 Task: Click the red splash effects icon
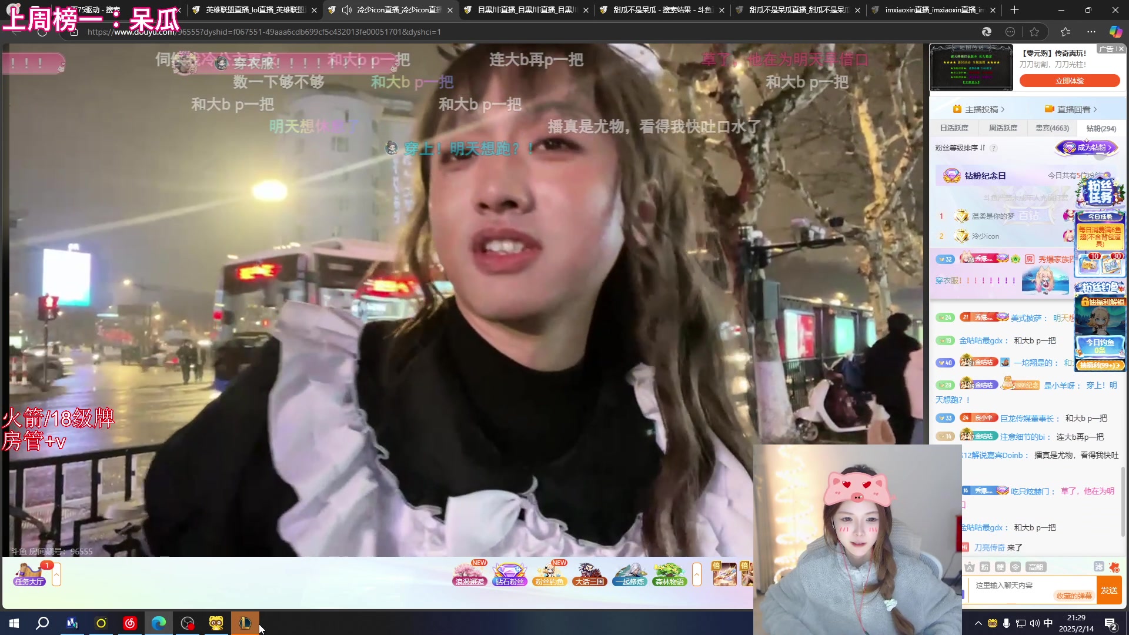[x=1114, y=567]
